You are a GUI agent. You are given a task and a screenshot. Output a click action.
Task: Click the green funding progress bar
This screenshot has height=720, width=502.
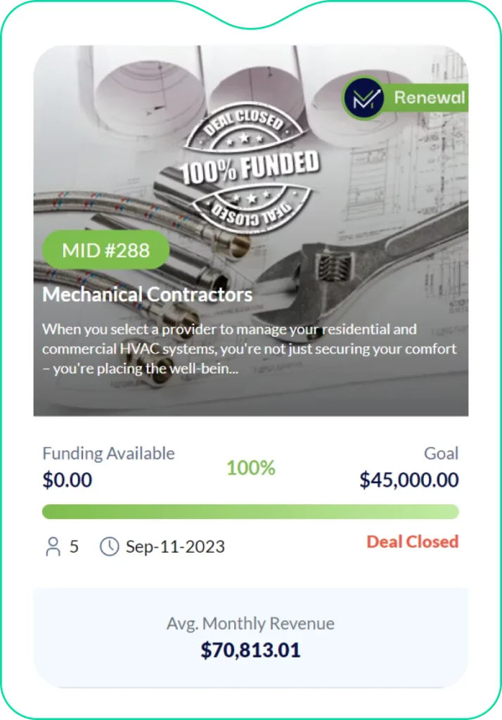[250, 511]
